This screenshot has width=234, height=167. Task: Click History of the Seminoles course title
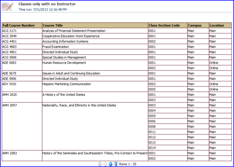pyautogui.click(x=95, y=153)
